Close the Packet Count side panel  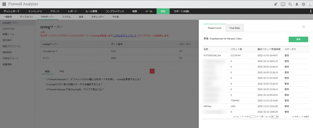(x=304, y=27)
